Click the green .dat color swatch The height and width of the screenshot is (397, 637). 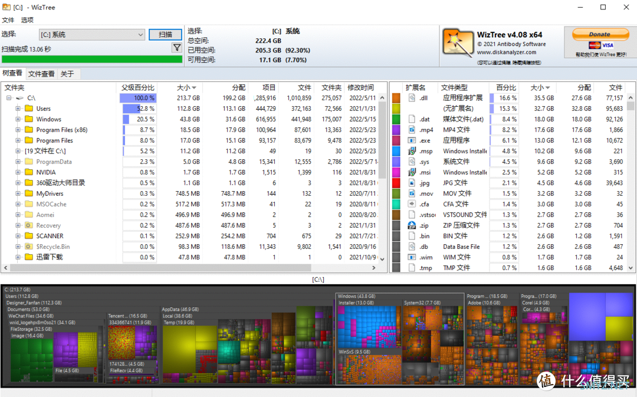[396, 119]
